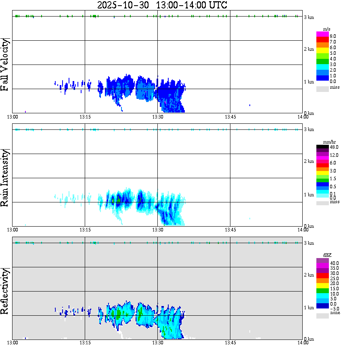Click '2 km' beside the Reflectivity panel
Screen dimensions: 343x350
point(309,275)
